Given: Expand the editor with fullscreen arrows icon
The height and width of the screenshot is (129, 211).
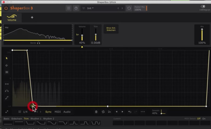Looking at the screenshot, I should tap(7, 112).
